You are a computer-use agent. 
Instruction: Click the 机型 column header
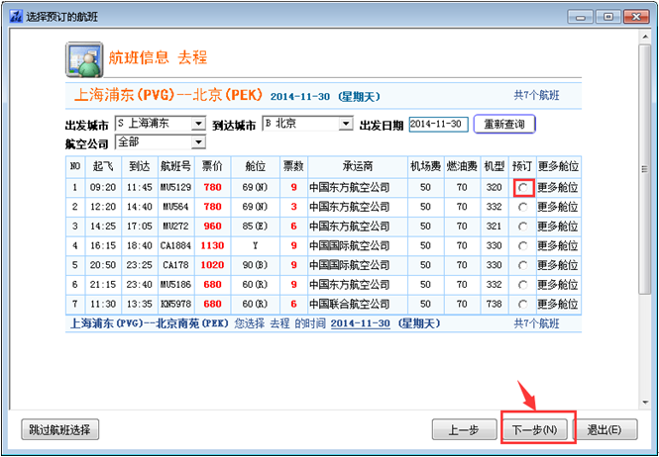(x=494, y=166)
